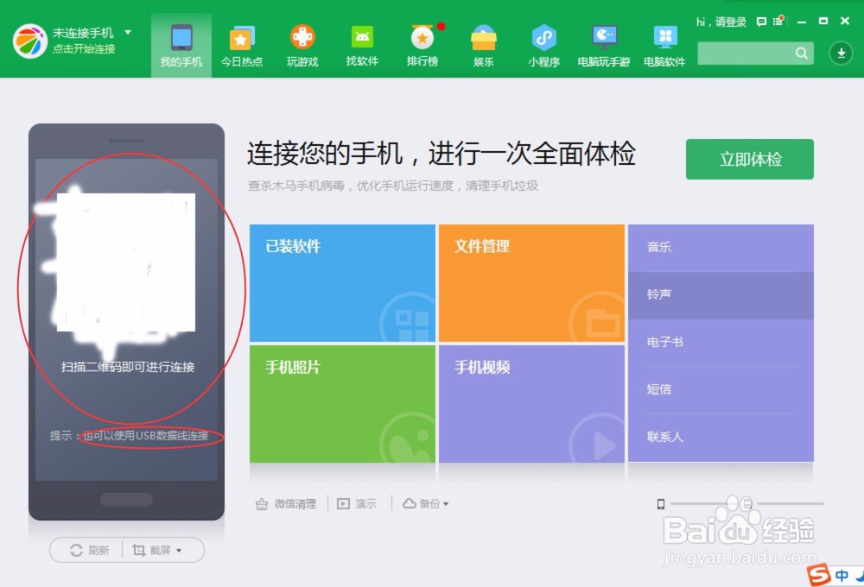The width and height of the screenshot is (864, 587).
Task: Click the phone-to-computer slider track
Action: [x=746, y=504]
